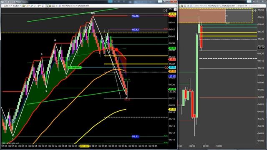Click the Next RollOver text in left toolbar
This screenshot has width=267, height=150.
pyautogui.click(x=76, y=6)
